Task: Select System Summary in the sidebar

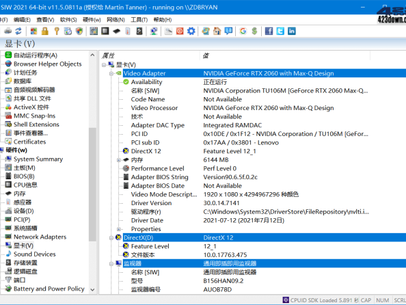Action: point(38,159)
